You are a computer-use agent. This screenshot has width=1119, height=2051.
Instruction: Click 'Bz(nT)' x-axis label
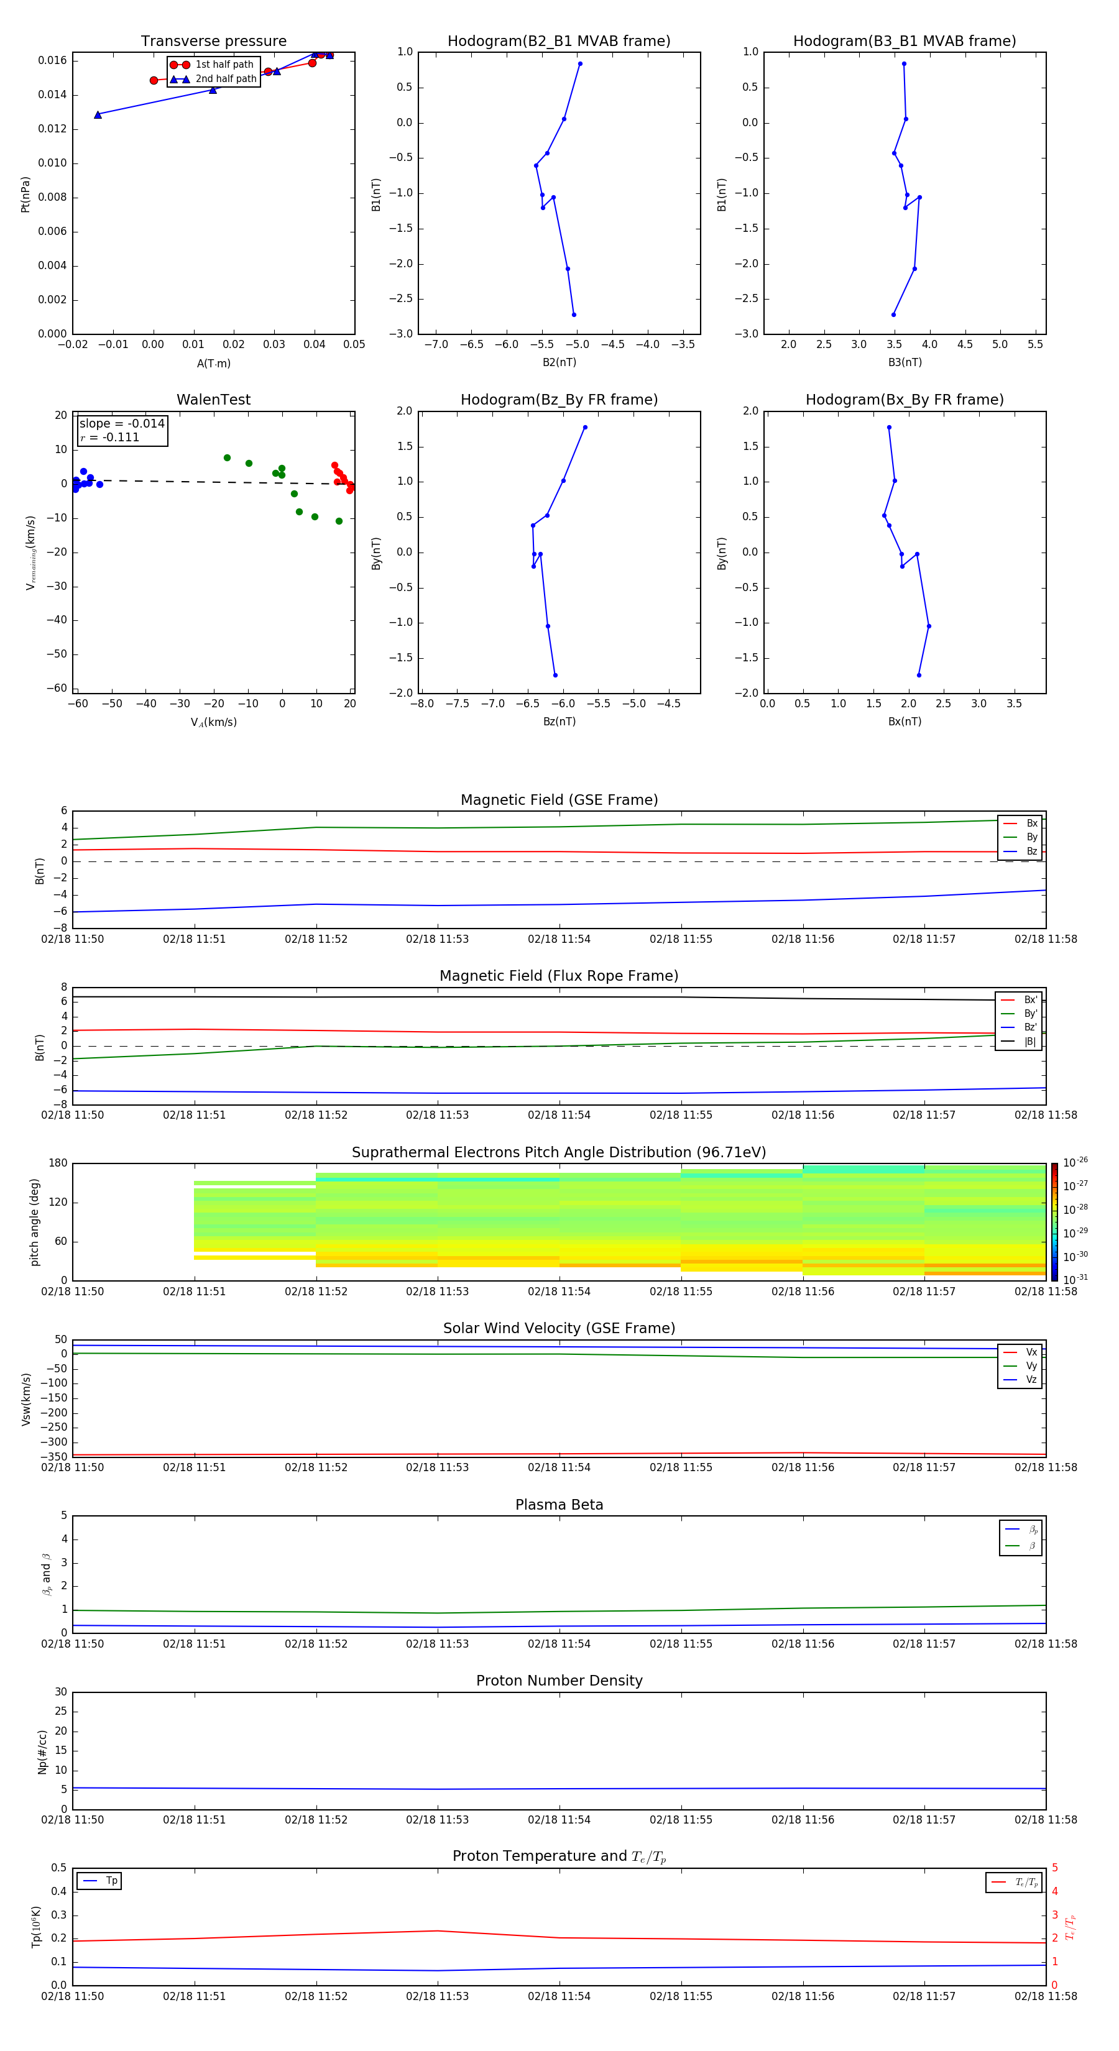point(559,722)
